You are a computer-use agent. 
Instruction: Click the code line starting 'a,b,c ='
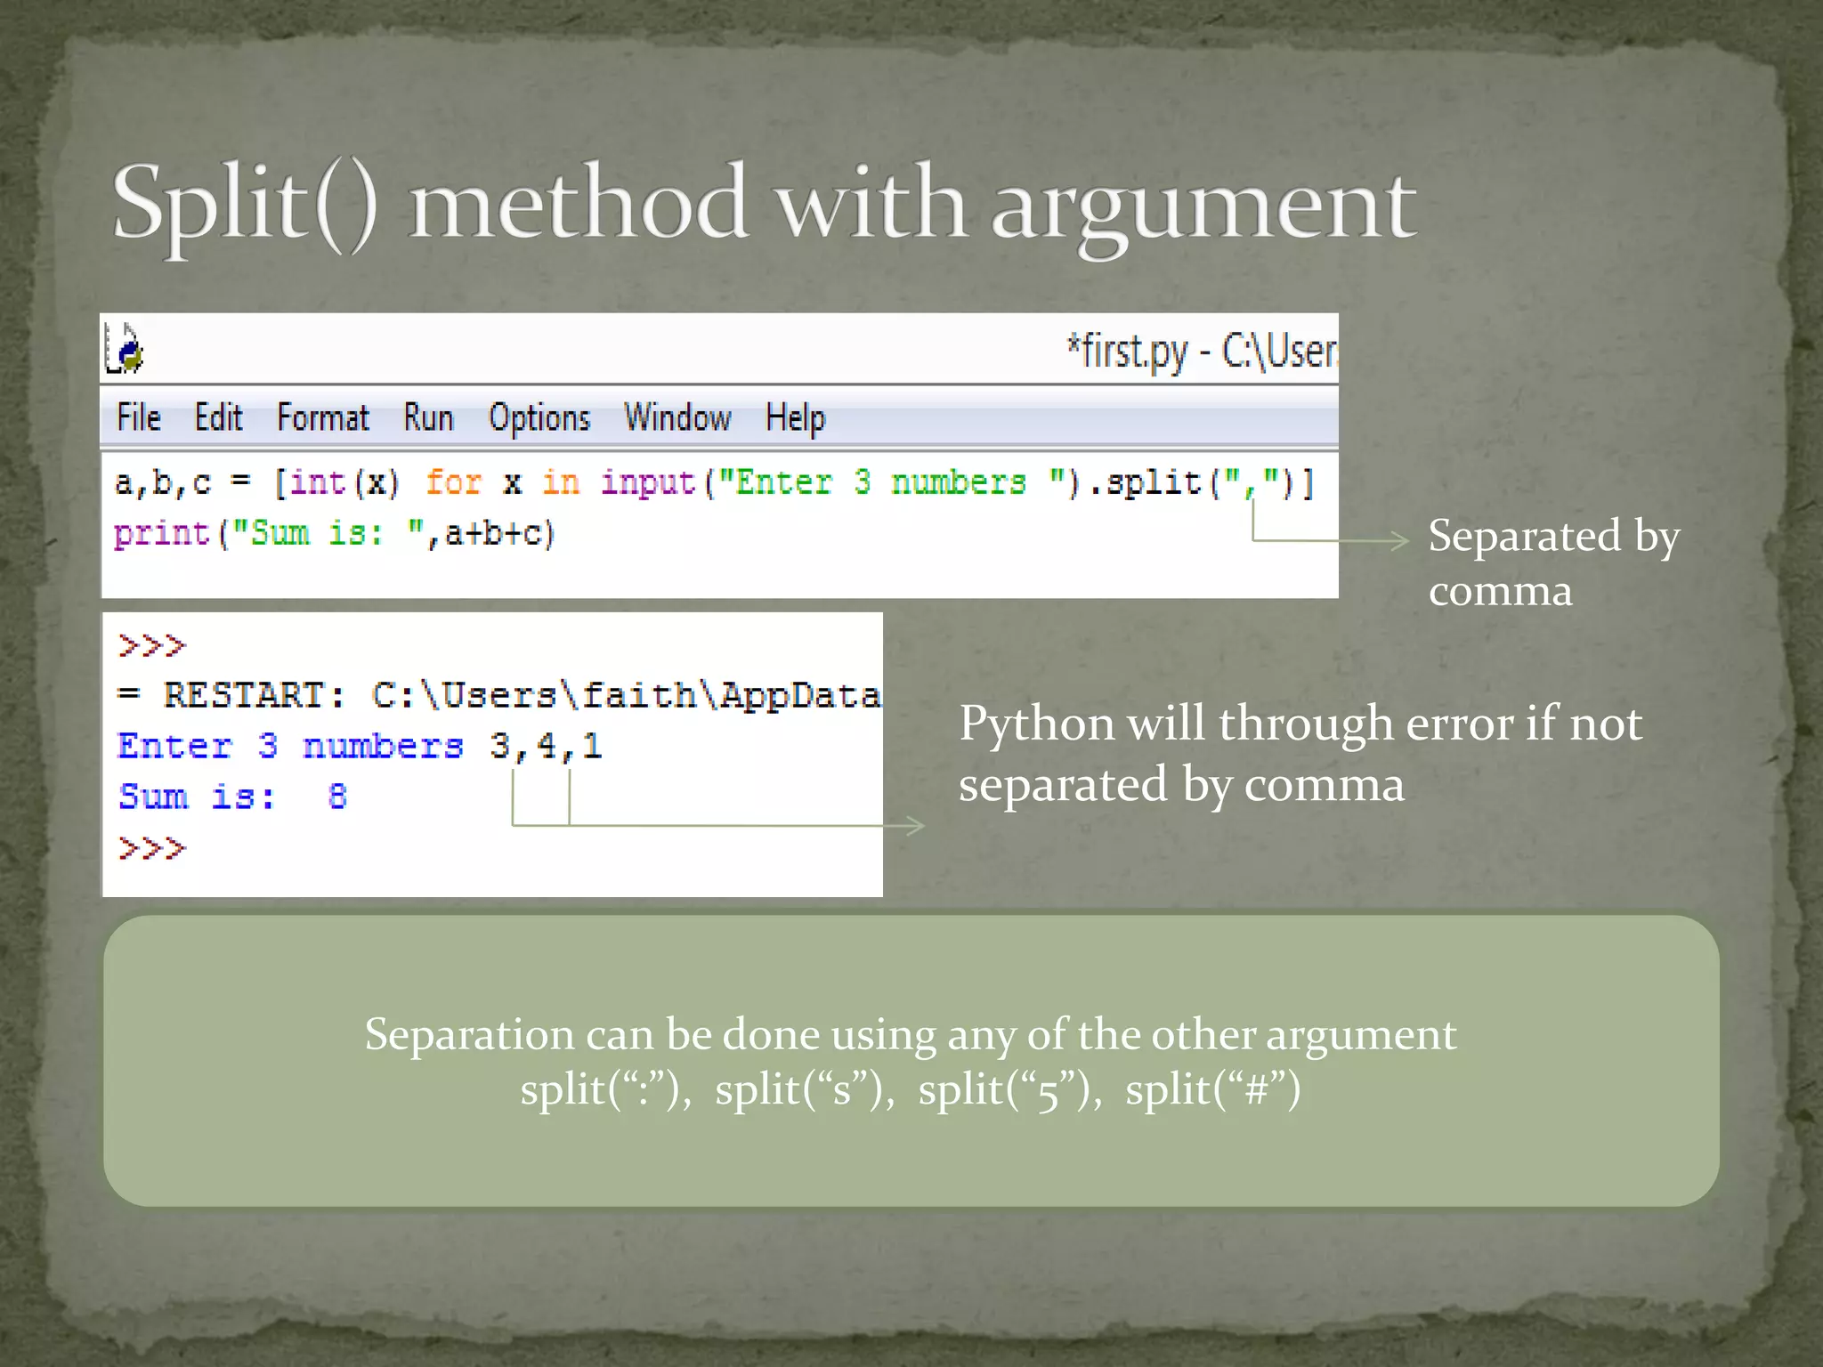pyautogui.click(x=714, y=483)
